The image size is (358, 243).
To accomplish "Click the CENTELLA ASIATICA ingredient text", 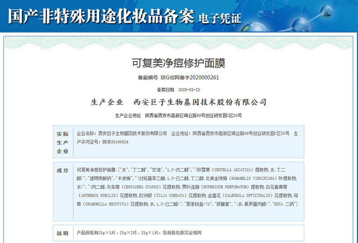I will pyautogui.click(x=232, y=170).
